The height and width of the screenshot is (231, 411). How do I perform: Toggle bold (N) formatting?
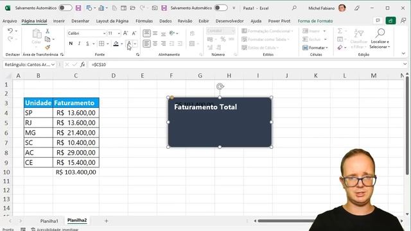pos(71,44)
